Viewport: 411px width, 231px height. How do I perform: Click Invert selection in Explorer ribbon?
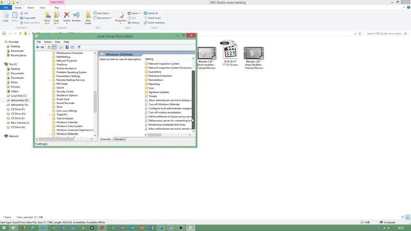pyautogui.click(x=154, y=23)
